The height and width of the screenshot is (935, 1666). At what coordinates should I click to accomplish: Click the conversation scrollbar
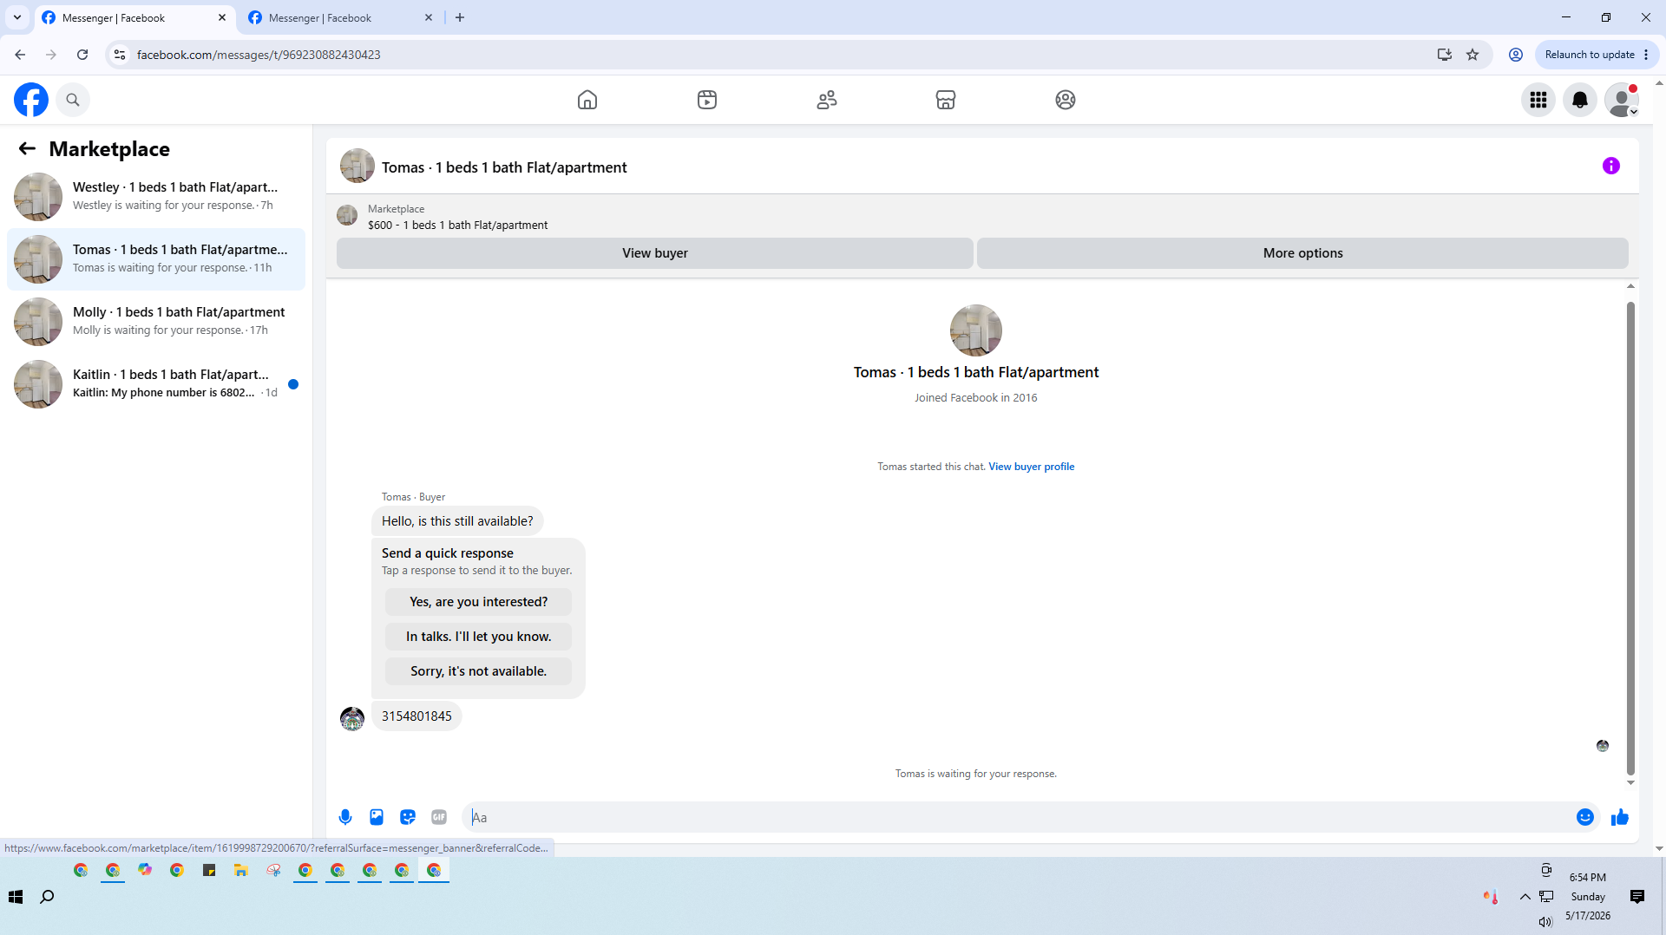point(1630,538)
